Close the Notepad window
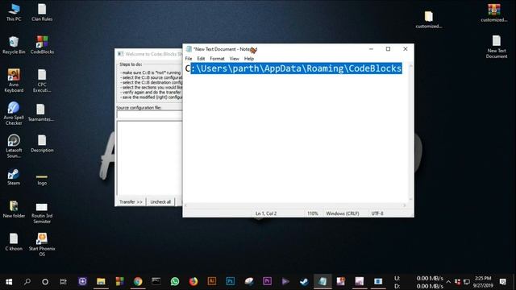The image size is (516, 290). tap(405, 49)
